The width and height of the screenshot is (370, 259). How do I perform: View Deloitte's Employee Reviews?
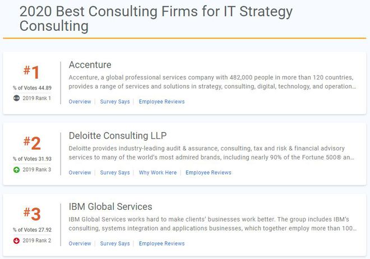[x=209, y=173]
